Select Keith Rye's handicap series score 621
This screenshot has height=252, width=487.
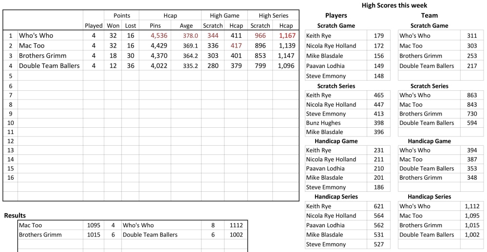[x=378, y=206]
